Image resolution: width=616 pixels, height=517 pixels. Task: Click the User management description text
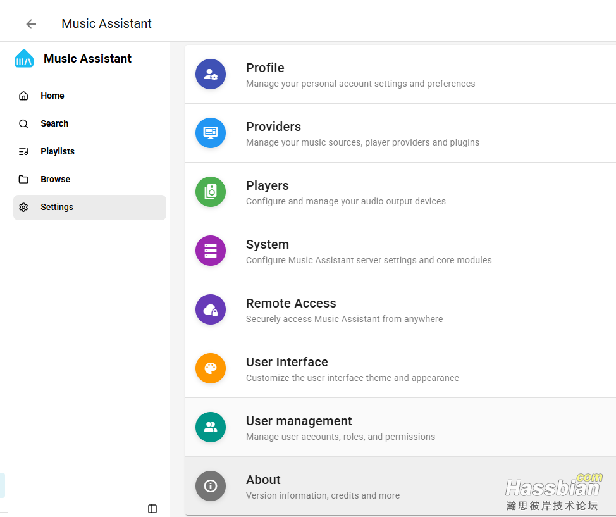(340, 437)
